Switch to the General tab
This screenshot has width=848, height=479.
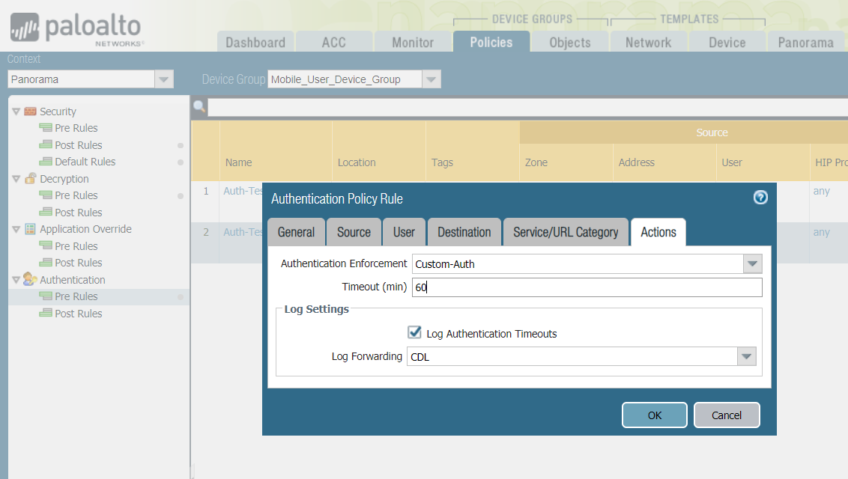coord(297,232)
